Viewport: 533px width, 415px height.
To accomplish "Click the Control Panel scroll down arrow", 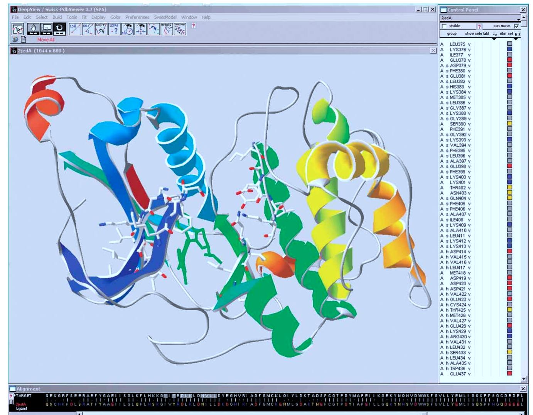I will 524,379.
